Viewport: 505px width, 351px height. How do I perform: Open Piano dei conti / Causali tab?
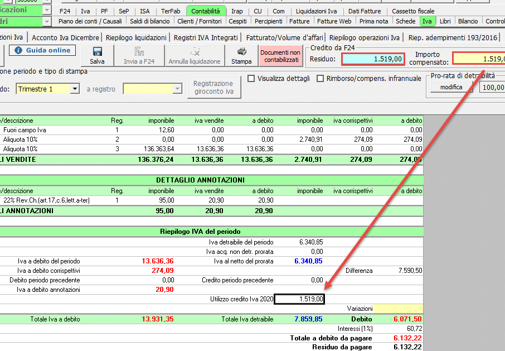pos(90,21)
